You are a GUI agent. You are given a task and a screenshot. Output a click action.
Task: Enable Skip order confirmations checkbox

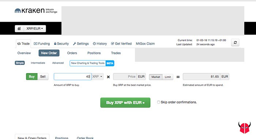click(x=158, y=102)
